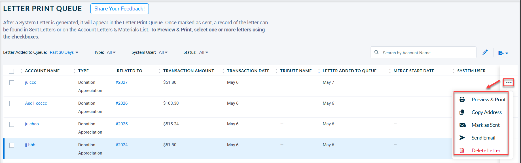Click the Search by Account Name field
521x163 pixels.
(x=423, y=52)
